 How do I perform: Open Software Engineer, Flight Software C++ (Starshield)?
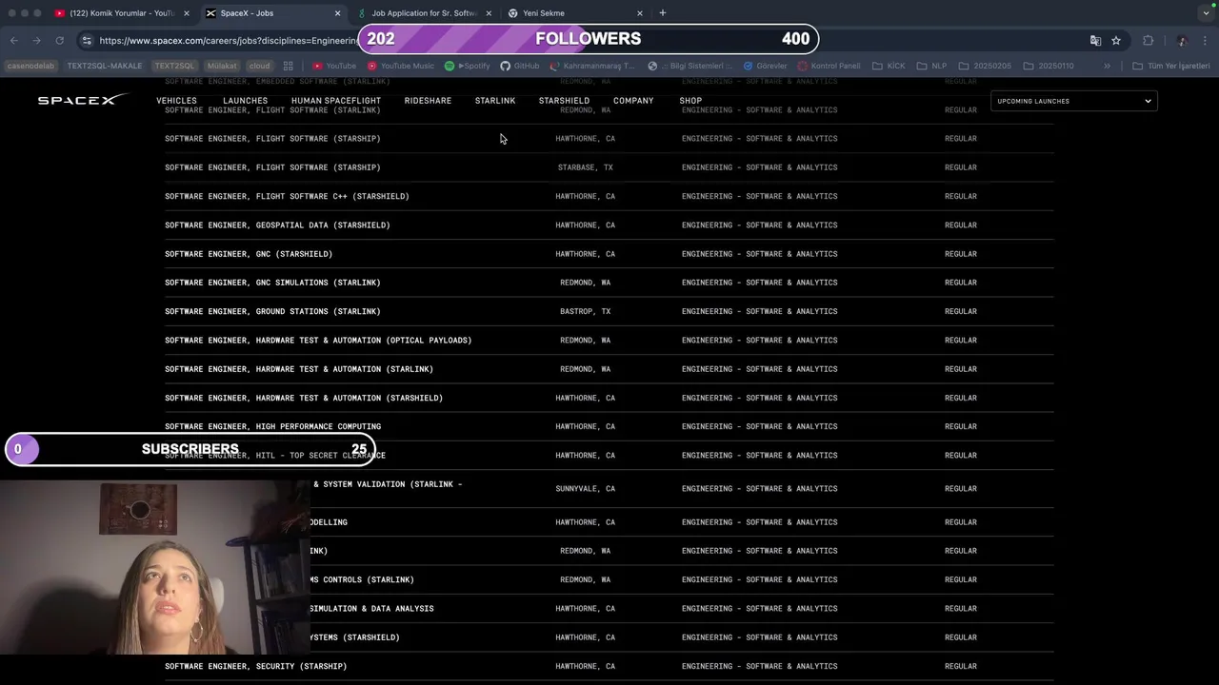[x=287, y=196]
